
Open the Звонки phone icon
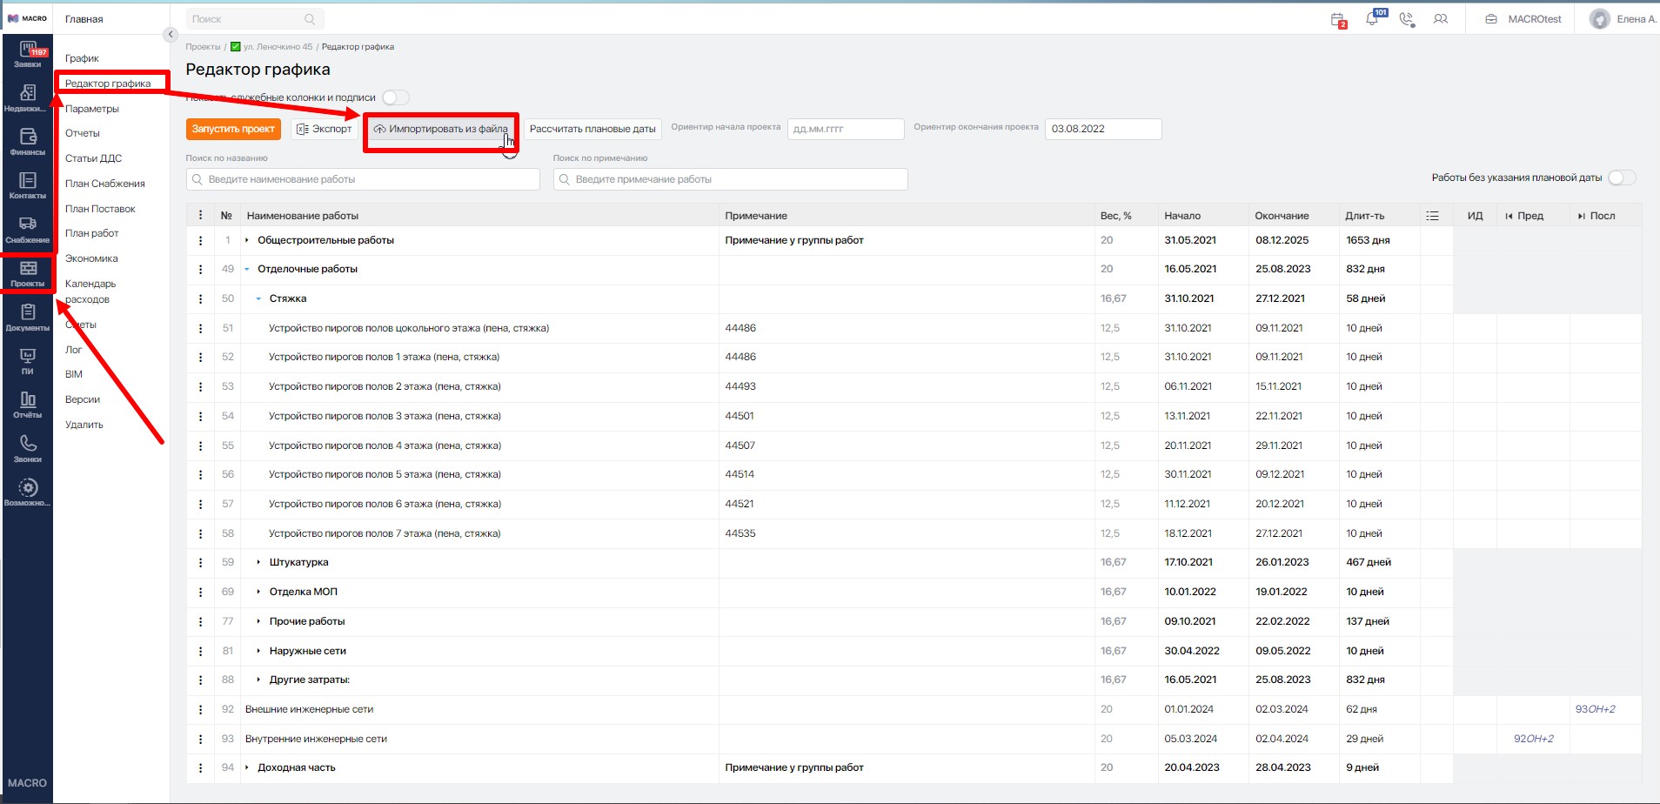tap(28, 447)
